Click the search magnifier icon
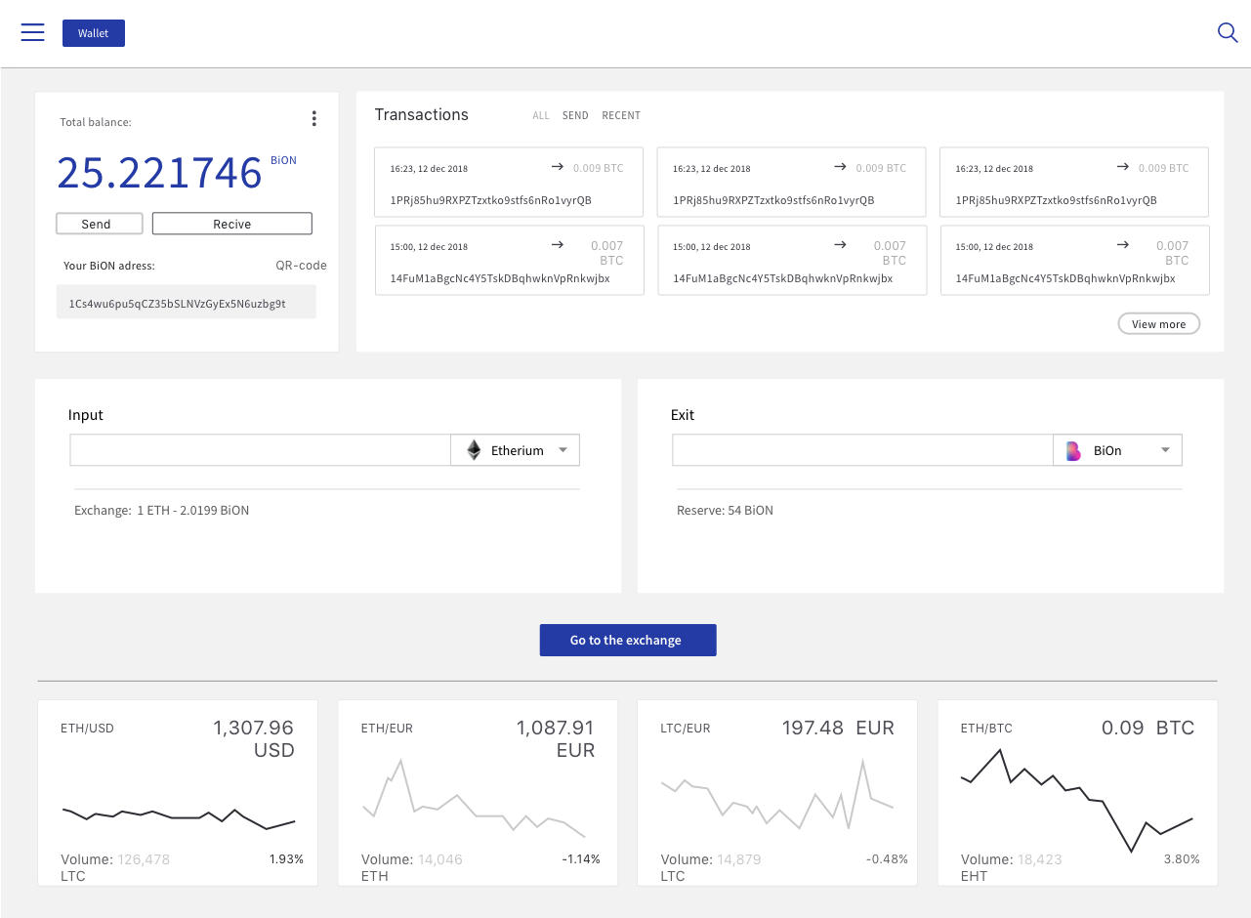This screenshot has height=918, width=1251. 1228,32
